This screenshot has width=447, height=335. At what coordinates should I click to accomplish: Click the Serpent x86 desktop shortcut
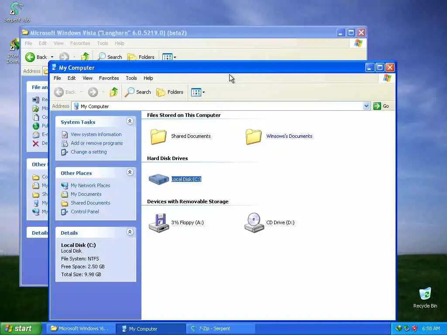point(17,12)
